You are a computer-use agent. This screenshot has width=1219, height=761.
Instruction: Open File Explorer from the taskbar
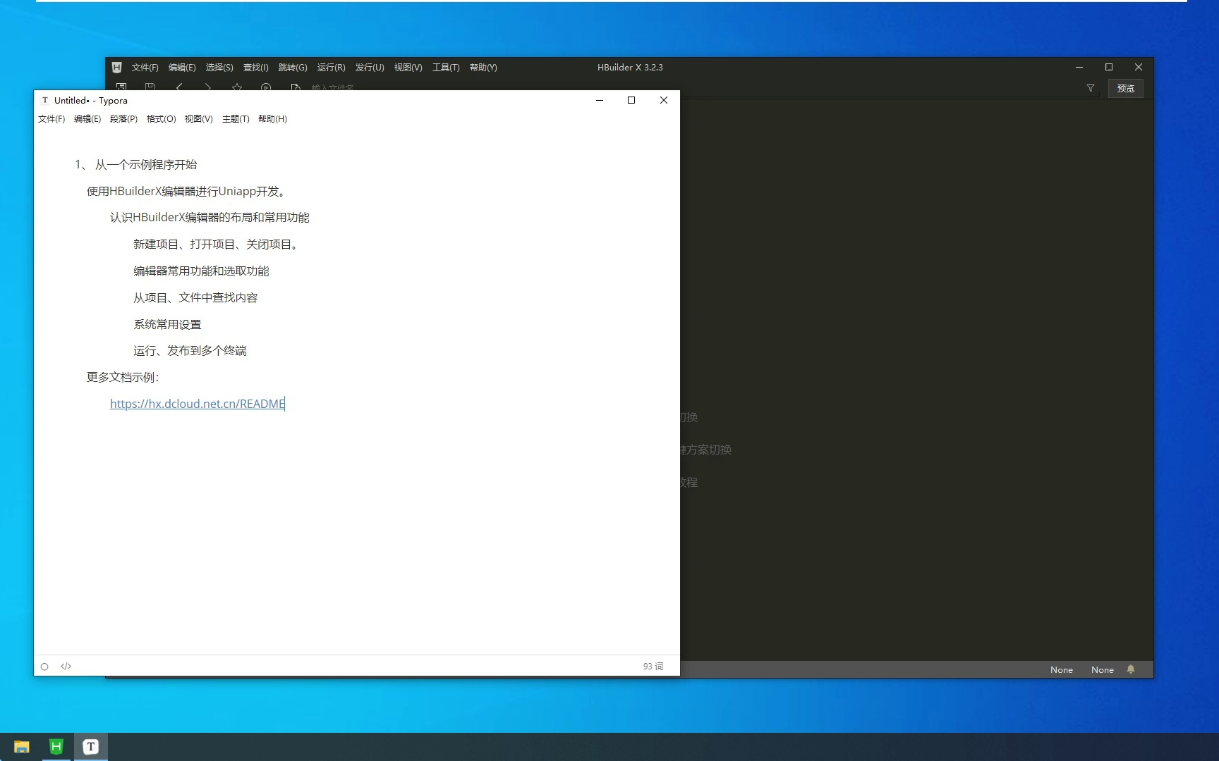[x=22, y=747]
